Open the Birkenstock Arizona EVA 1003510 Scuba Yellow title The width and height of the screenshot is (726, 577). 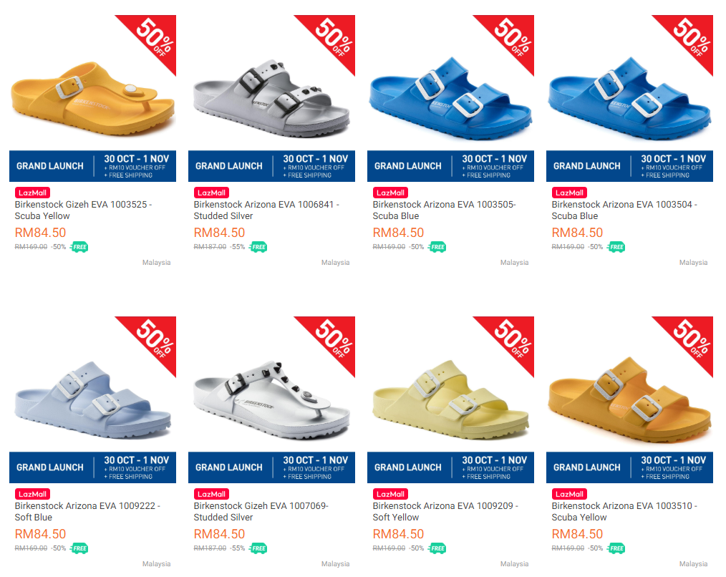pos(624,512)
